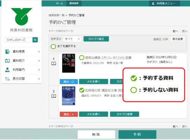Open the 透明な螺旋 book cover thumbnail
This screenshot has height=140, width=190.
coord(68,63)
